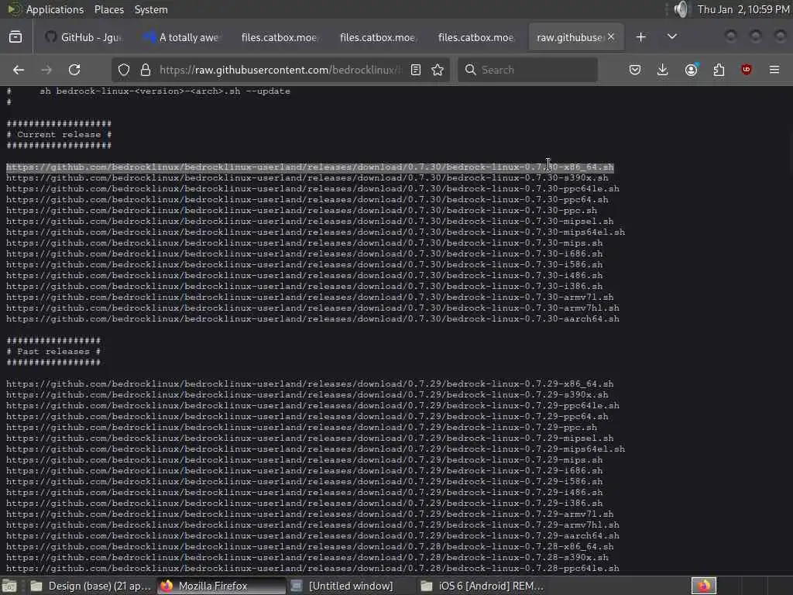The image size is (793, 595).
Task: Click the '# Past releases #' heading text
Action: pyautogui.click(x=53, y=352)
